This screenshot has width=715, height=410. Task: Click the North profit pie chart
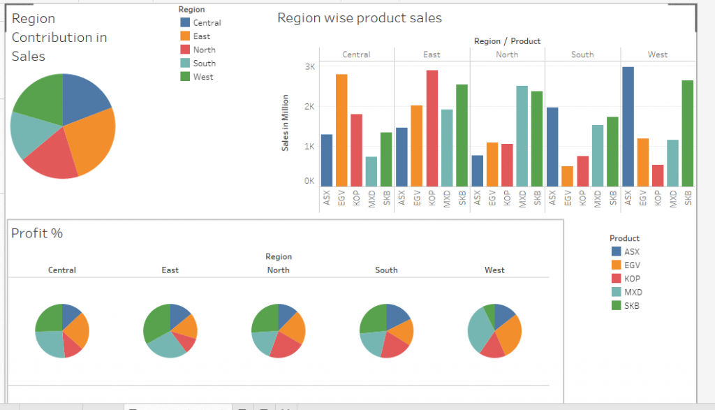pos(278,330)
